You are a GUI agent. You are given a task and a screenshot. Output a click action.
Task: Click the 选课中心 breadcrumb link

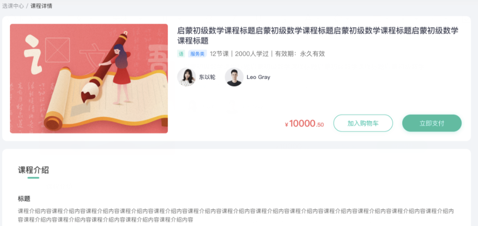click(13, 6)
